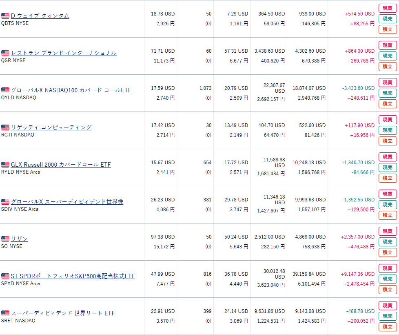Screen dimensions: 399x335
Task: Click the US flag icon beside QBTS
Action: [5, 16]
